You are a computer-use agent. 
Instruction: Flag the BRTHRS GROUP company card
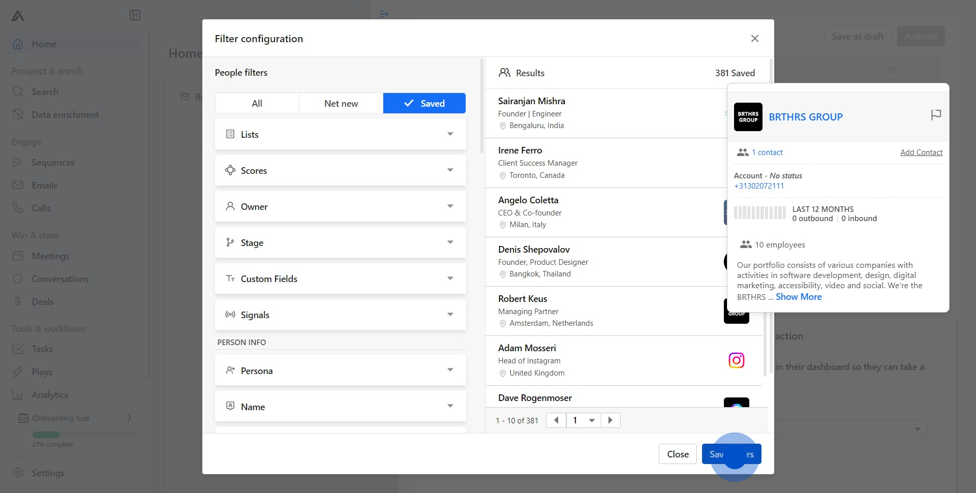(x=936, y=115)
